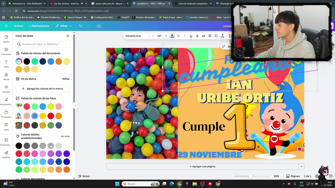Switch to payaso plim plim 4k tab

coord(110,4)
